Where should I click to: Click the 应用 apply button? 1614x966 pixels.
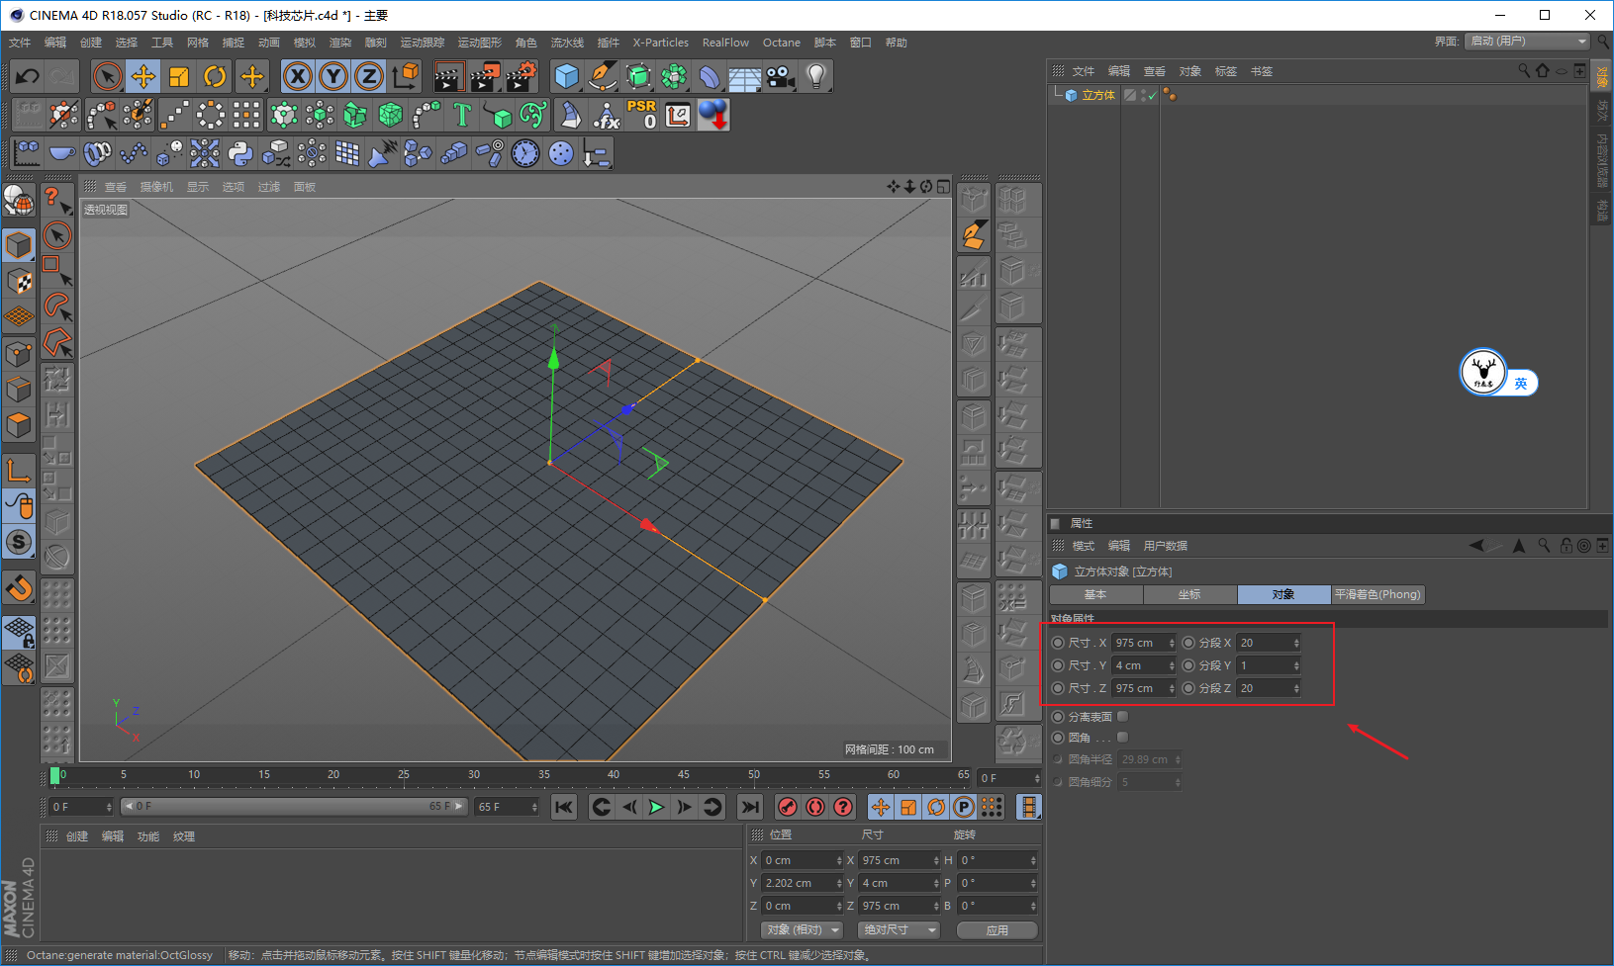tap(997, 930)
